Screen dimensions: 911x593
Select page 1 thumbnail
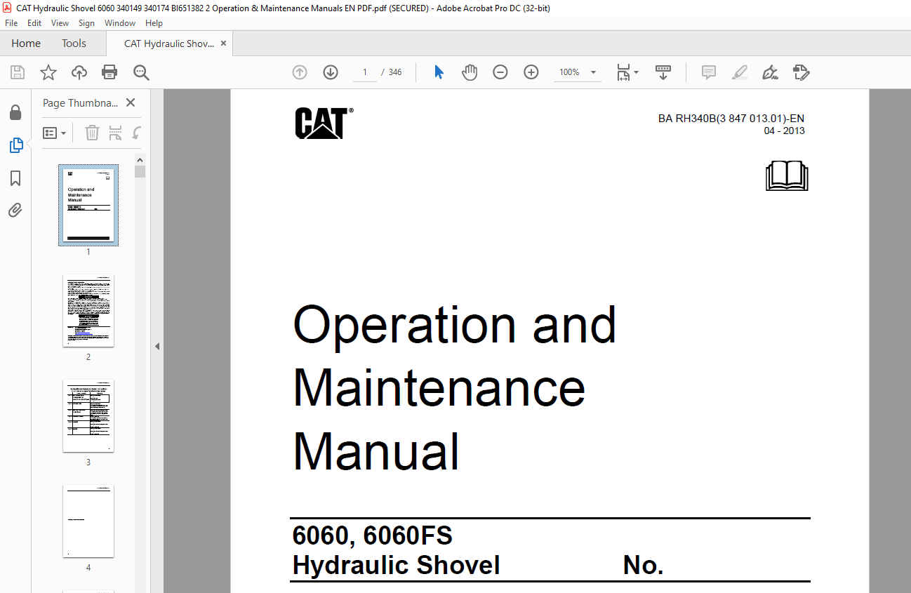(88, 205)
